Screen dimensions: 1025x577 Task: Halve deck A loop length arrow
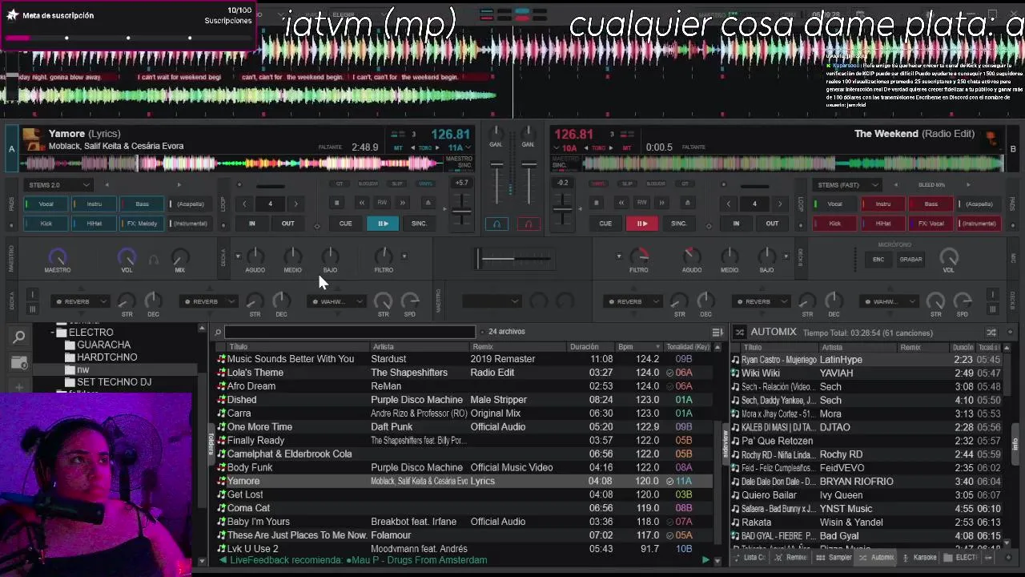click(244, 204)
